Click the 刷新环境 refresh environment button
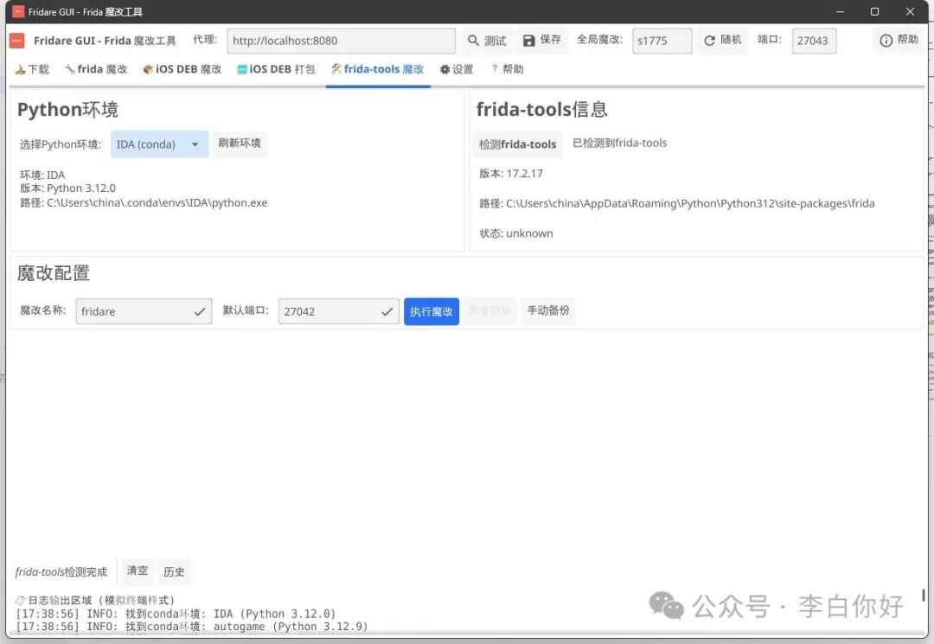 coord(240,143)
